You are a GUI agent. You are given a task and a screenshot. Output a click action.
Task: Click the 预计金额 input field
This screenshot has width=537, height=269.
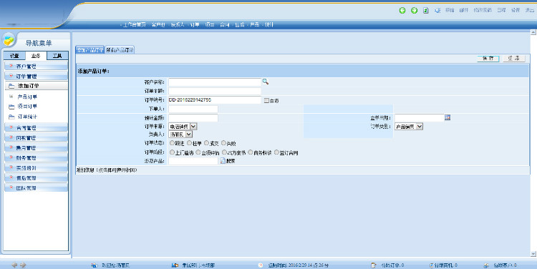(x=193, y=118)
